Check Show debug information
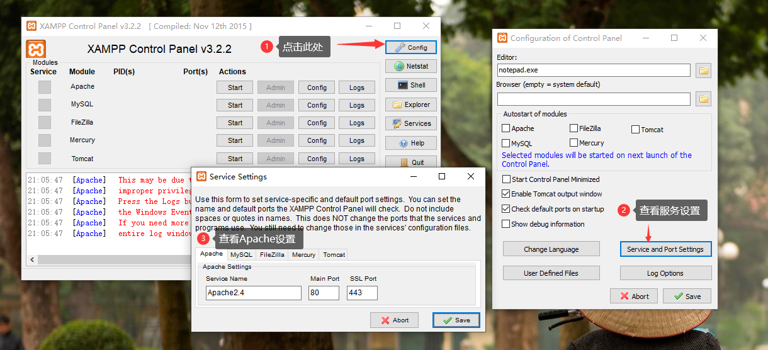768x350 pixels. [506, 224]
